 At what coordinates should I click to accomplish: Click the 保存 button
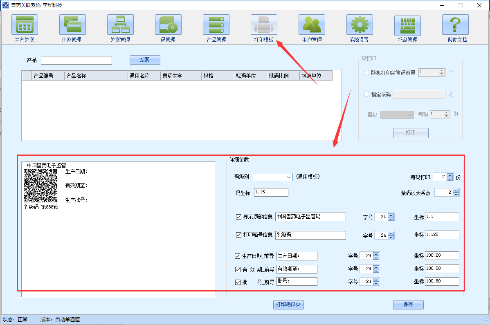coord(408,305)
